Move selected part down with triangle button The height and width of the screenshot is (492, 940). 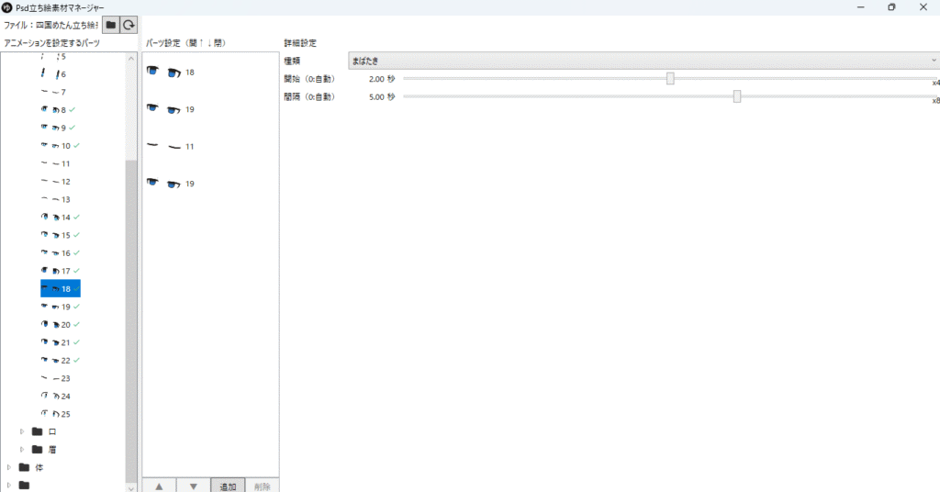point(193,486)
